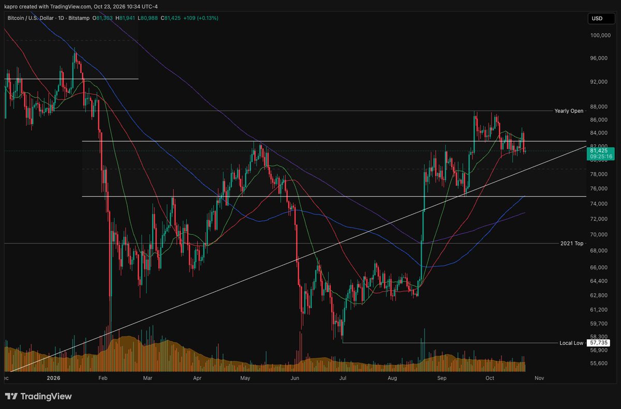This screenshot has height=409, width=621.
Task: Click the Sep label on time axis
Action: point(441,378)
